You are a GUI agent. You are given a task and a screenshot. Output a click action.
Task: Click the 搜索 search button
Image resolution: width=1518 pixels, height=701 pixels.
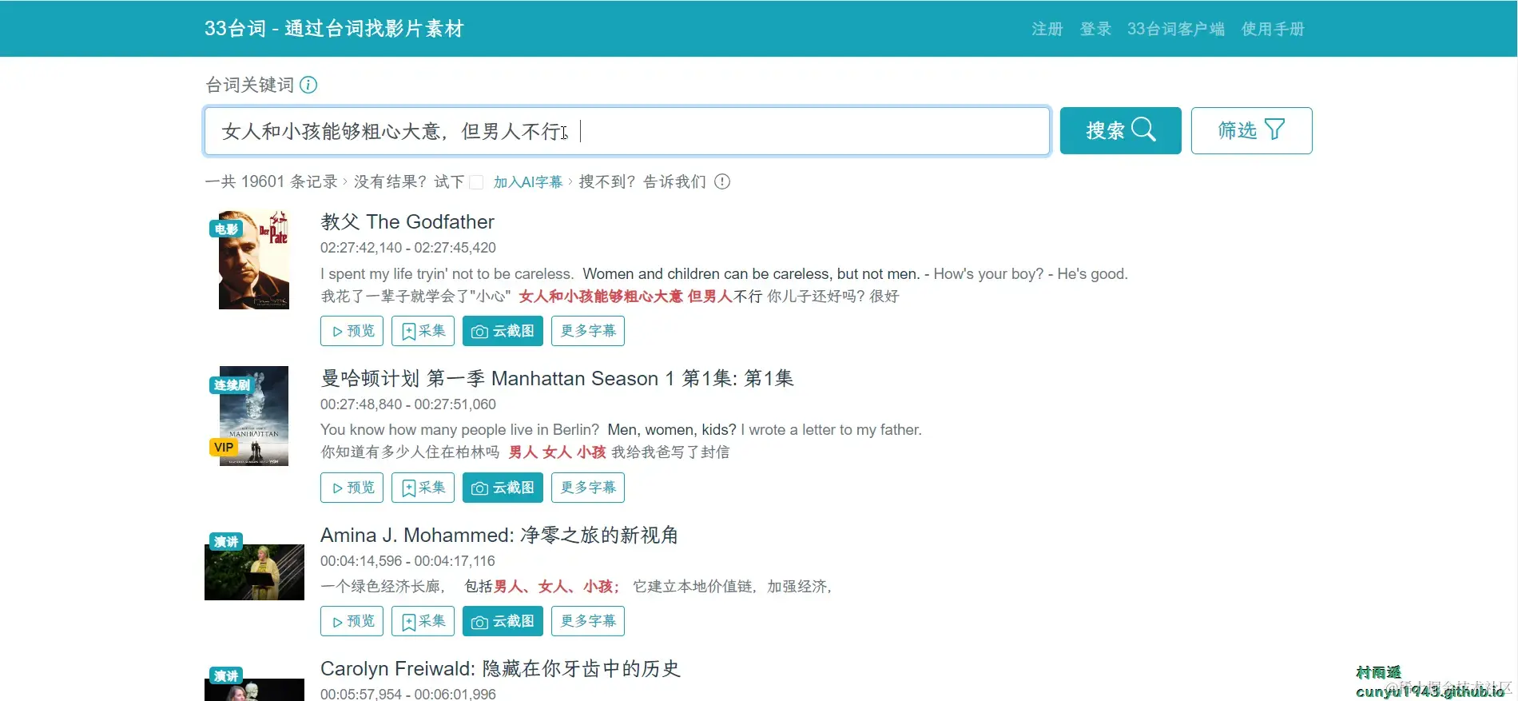1120,130
